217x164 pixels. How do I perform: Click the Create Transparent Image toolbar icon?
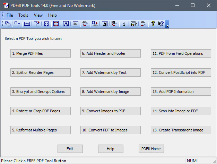click(144, 24)
